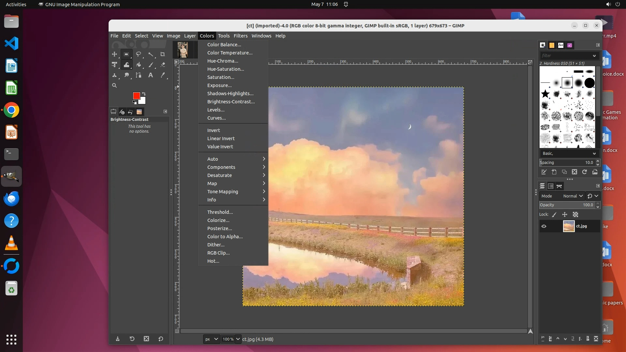Select the Color Picker eyedropper tool

[x=162, y=75]
